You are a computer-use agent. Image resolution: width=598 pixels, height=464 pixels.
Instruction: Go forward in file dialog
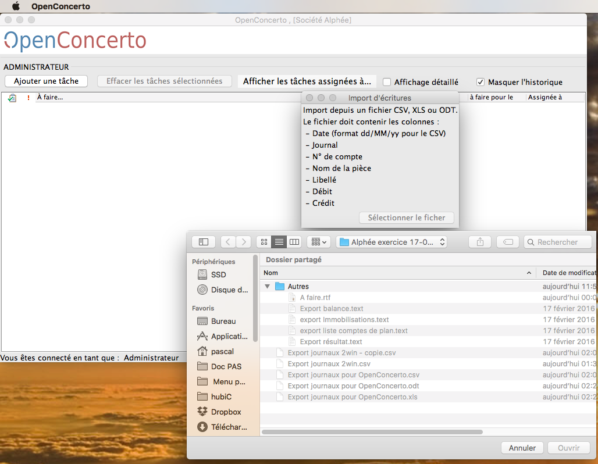click(244, 242)
